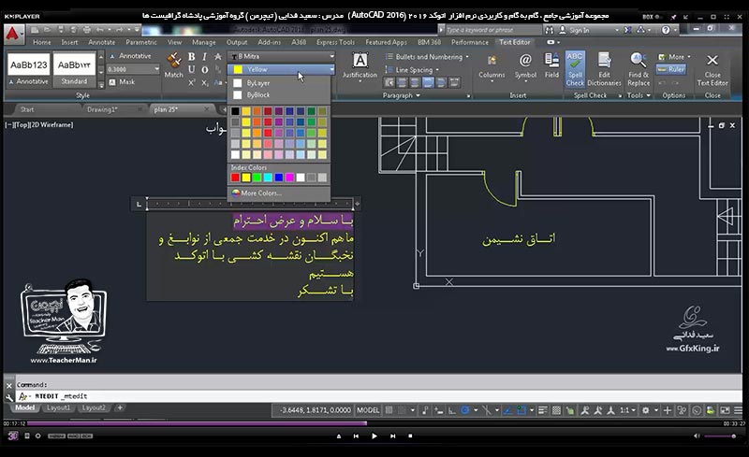Apply Superscript to selected text
Screen dimensions: 749x457
click(192, 82)
